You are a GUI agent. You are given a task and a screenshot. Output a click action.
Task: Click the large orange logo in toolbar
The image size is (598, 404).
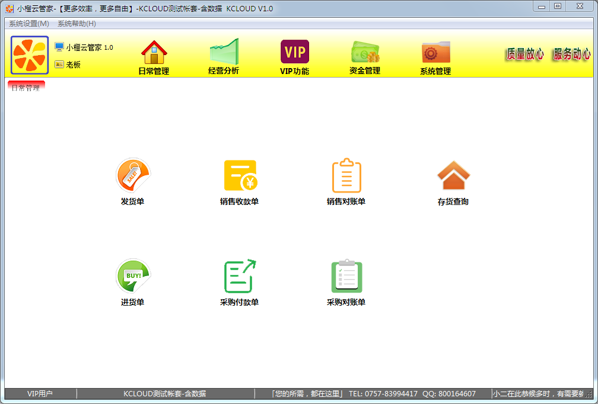[30, 55]
